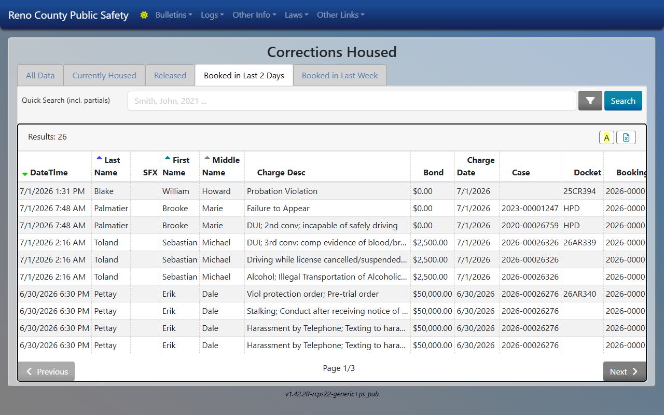The height and width of the screenshot is (415, 664).
Task: Expand the Logs dropdown menu
Action: pyautogui.click(x=212, y=15)
